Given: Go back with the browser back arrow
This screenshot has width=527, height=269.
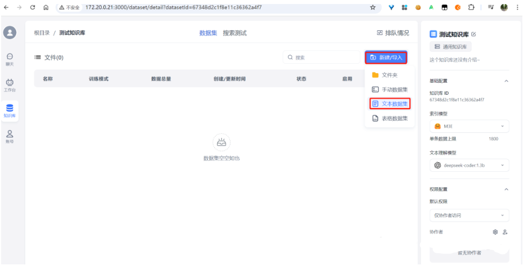Looking at the screenshot, I should (6, 7).
